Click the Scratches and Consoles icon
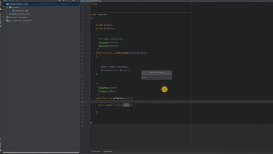Viewport: 273px width, 154px height. [8, 21]
